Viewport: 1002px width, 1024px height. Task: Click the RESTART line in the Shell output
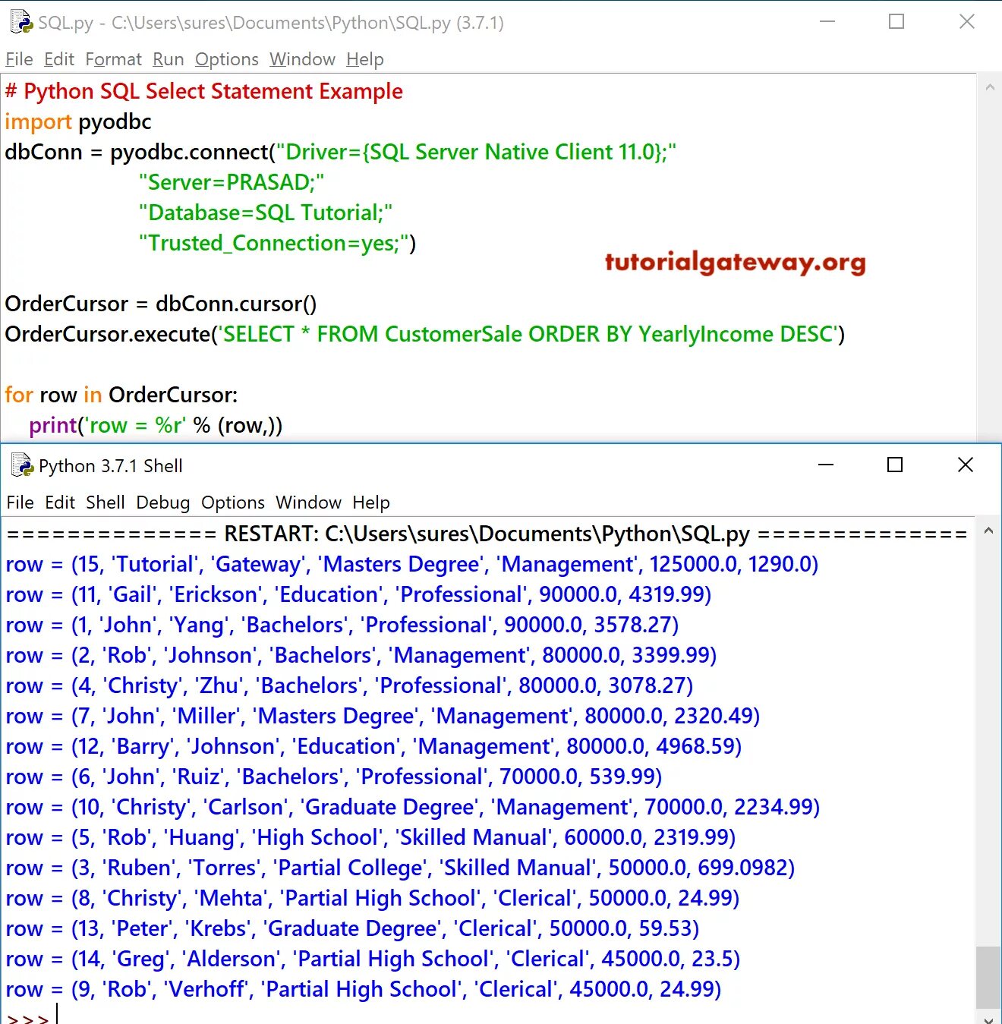[x=487, y=534]
